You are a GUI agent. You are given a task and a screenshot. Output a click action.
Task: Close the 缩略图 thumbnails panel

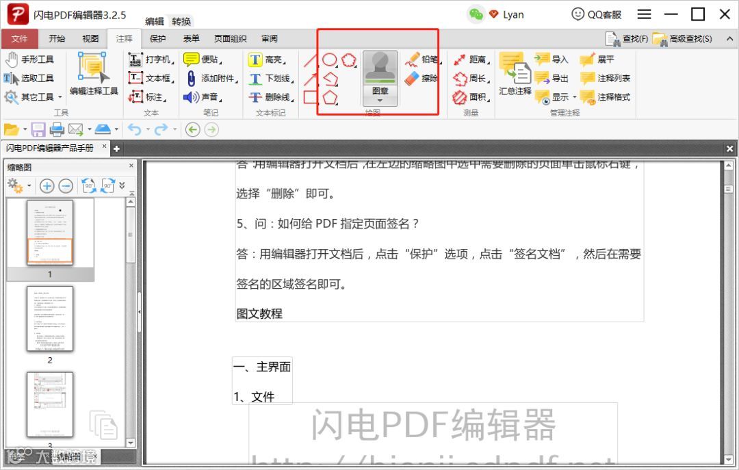(x=131, y=166)
